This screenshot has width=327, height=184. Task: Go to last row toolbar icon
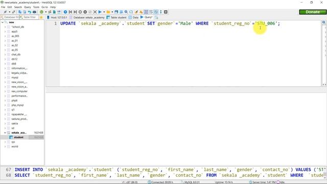coord(75,12)
